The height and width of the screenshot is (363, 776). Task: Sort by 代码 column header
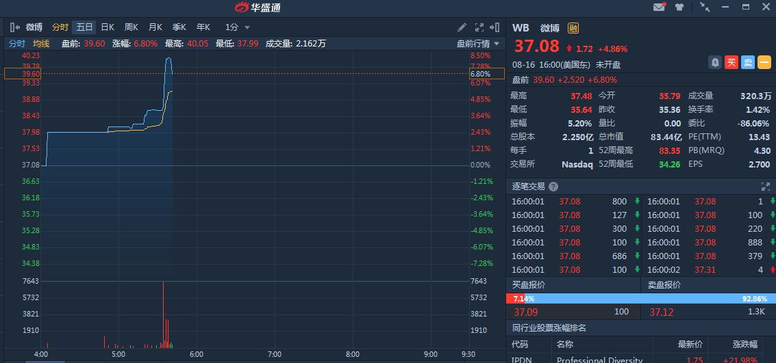(x=520, y=345)
